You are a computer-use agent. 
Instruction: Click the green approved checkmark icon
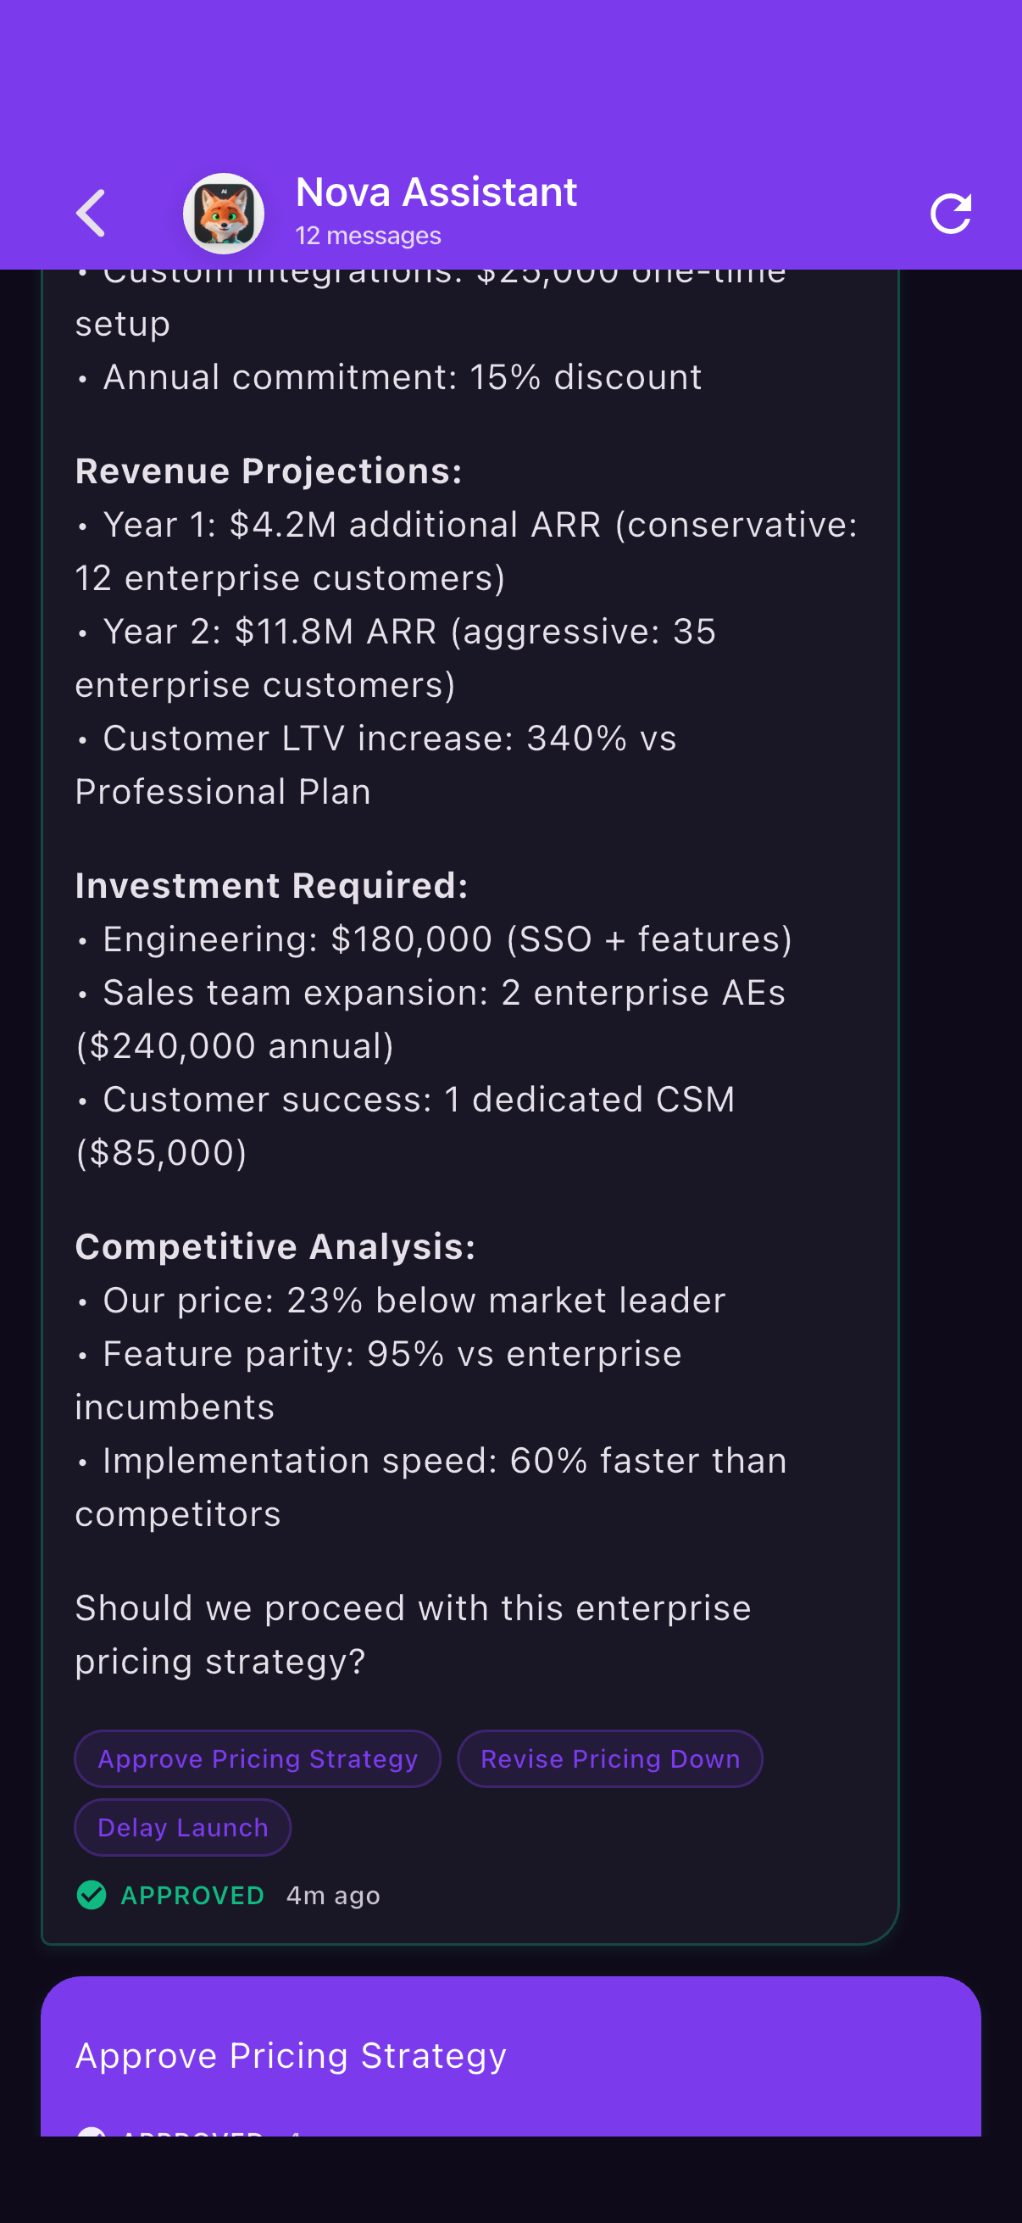92,1895
